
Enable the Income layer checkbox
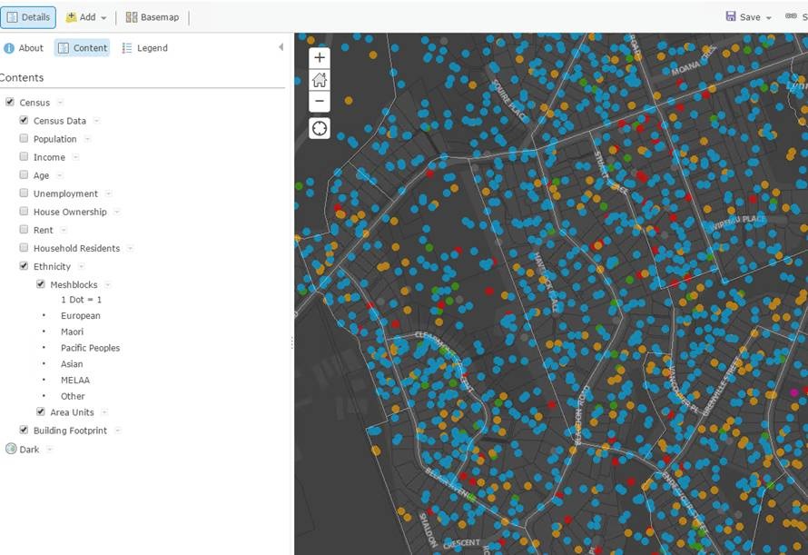click(x=24, y=155)
